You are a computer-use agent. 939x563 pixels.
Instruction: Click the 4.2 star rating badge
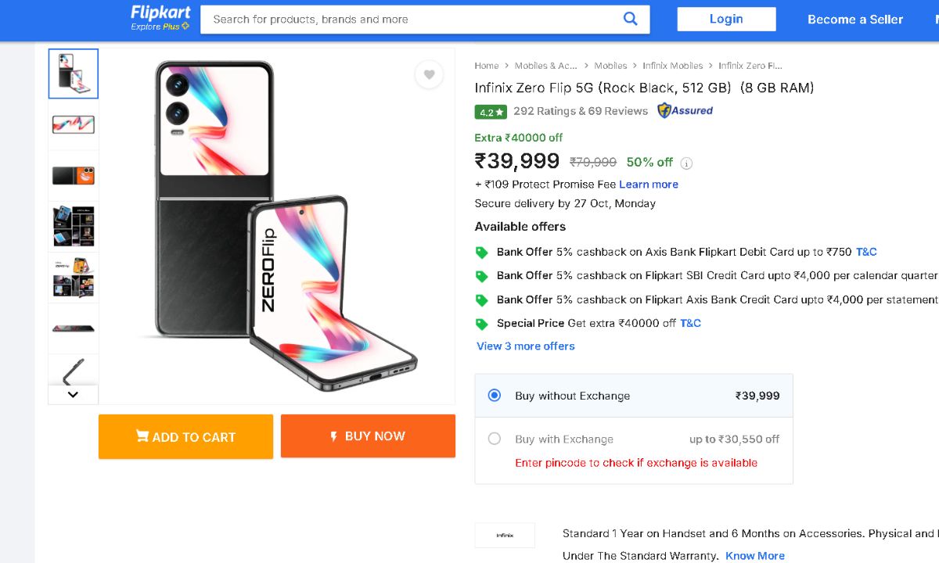[x=491, y=112]
